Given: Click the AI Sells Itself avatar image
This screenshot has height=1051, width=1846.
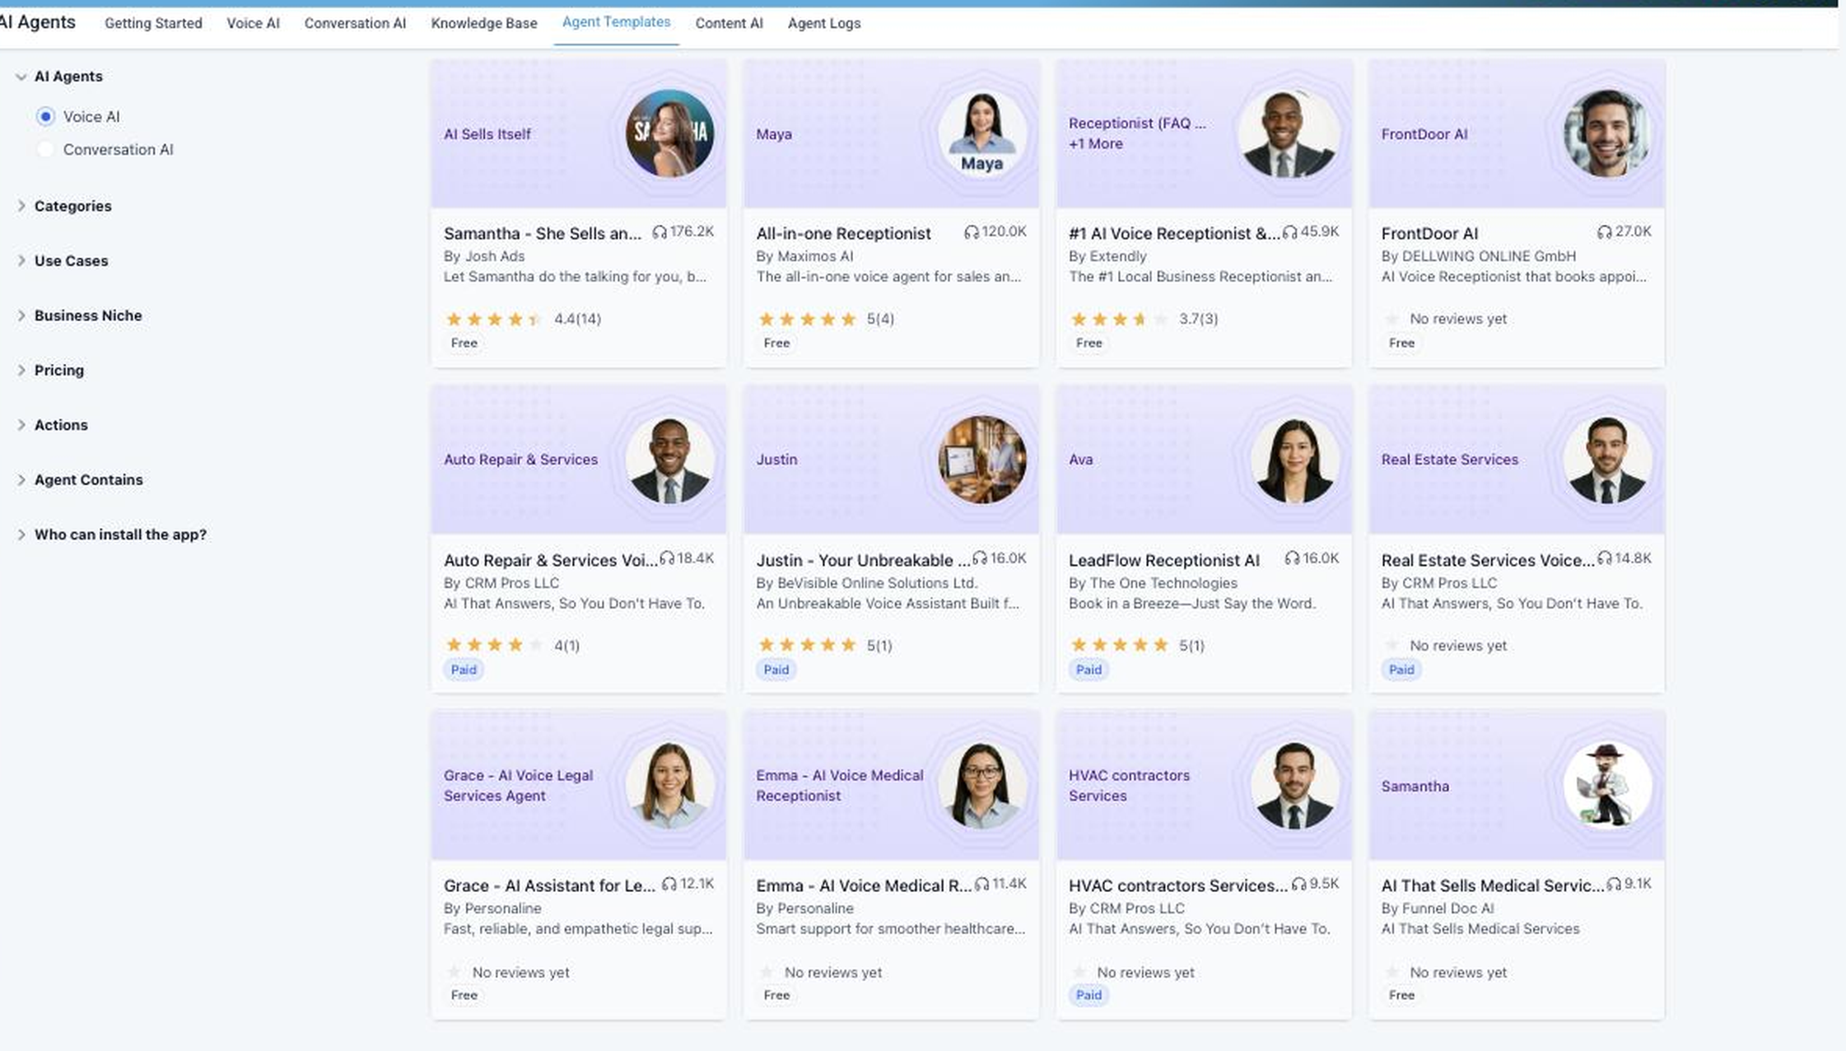Looking at the screenshot, I should pyautogui.click(x=669, y=133).
